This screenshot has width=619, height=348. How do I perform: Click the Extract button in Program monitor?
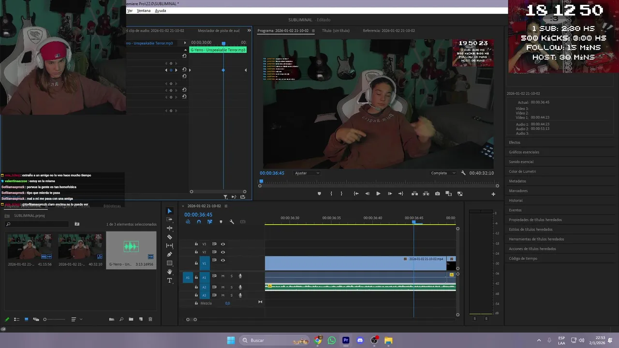click(426, 194)
